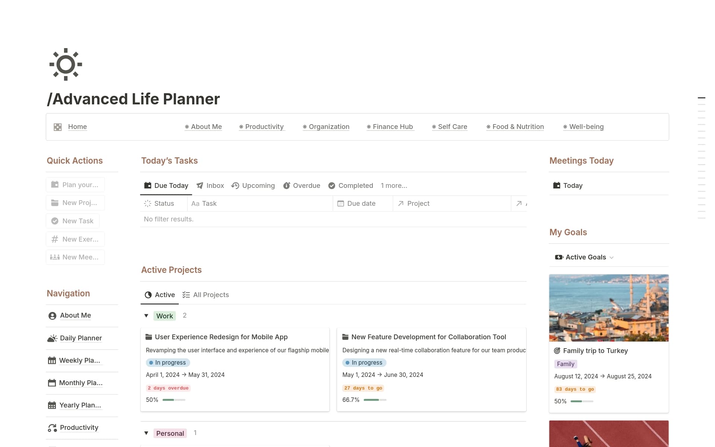This screenshot has width=715, height=447.
Task: Select the calendar icon next to Weekly Planner
Action: click(x=52, y=360)
